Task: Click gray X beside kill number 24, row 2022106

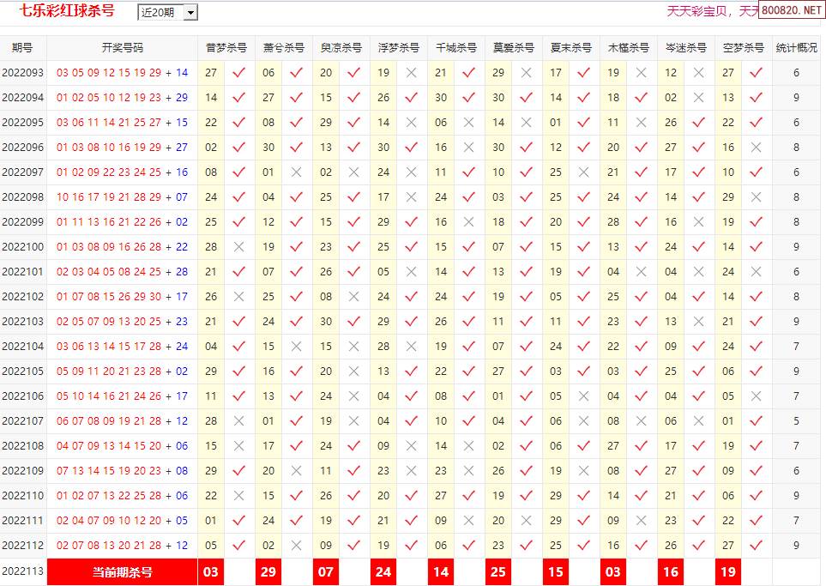Action: click(x=353, y=396)
